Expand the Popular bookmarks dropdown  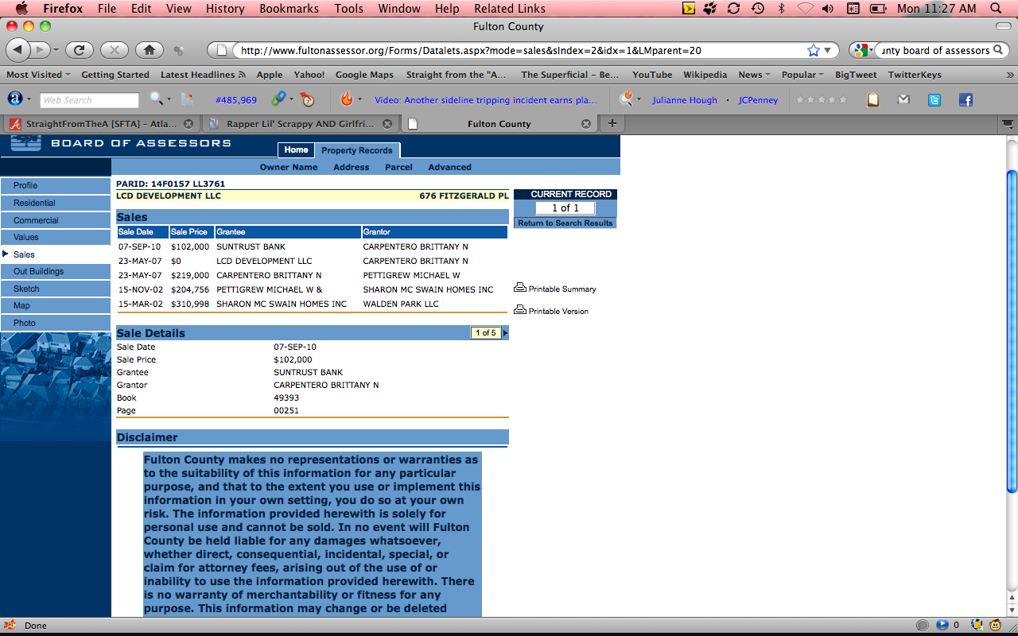803,75
